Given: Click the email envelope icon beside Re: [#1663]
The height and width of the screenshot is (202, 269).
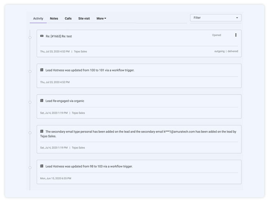Looking at the screenshot, I should coord(42,36).
